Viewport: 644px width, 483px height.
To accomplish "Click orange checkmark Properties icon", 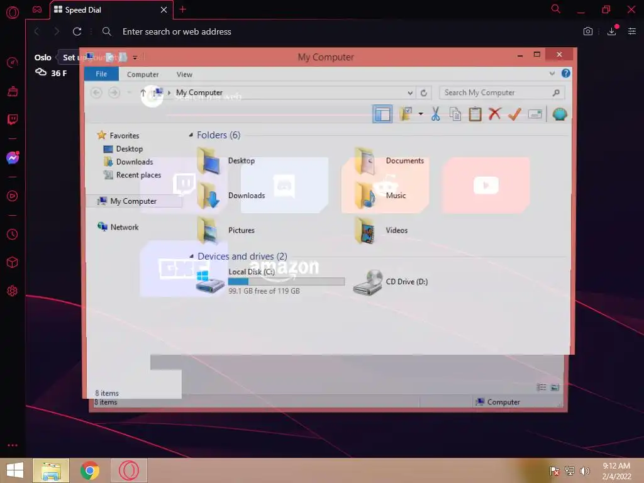I will 514,114.
